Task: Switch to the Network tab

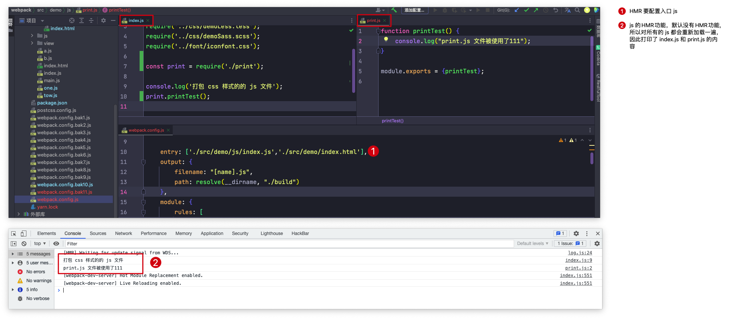Action: coord(124,233)
